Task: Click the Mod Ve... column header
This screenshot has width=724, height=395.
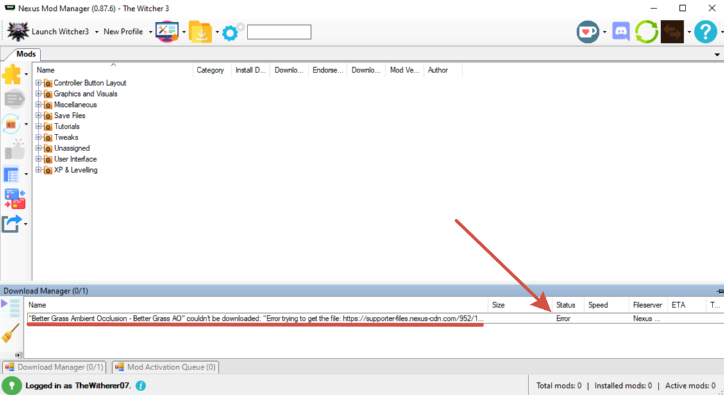Action: 405,70
